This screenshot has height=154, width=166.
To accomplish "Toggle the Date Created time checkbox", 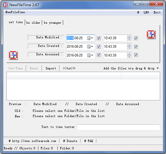I will (x=136, y=47).
